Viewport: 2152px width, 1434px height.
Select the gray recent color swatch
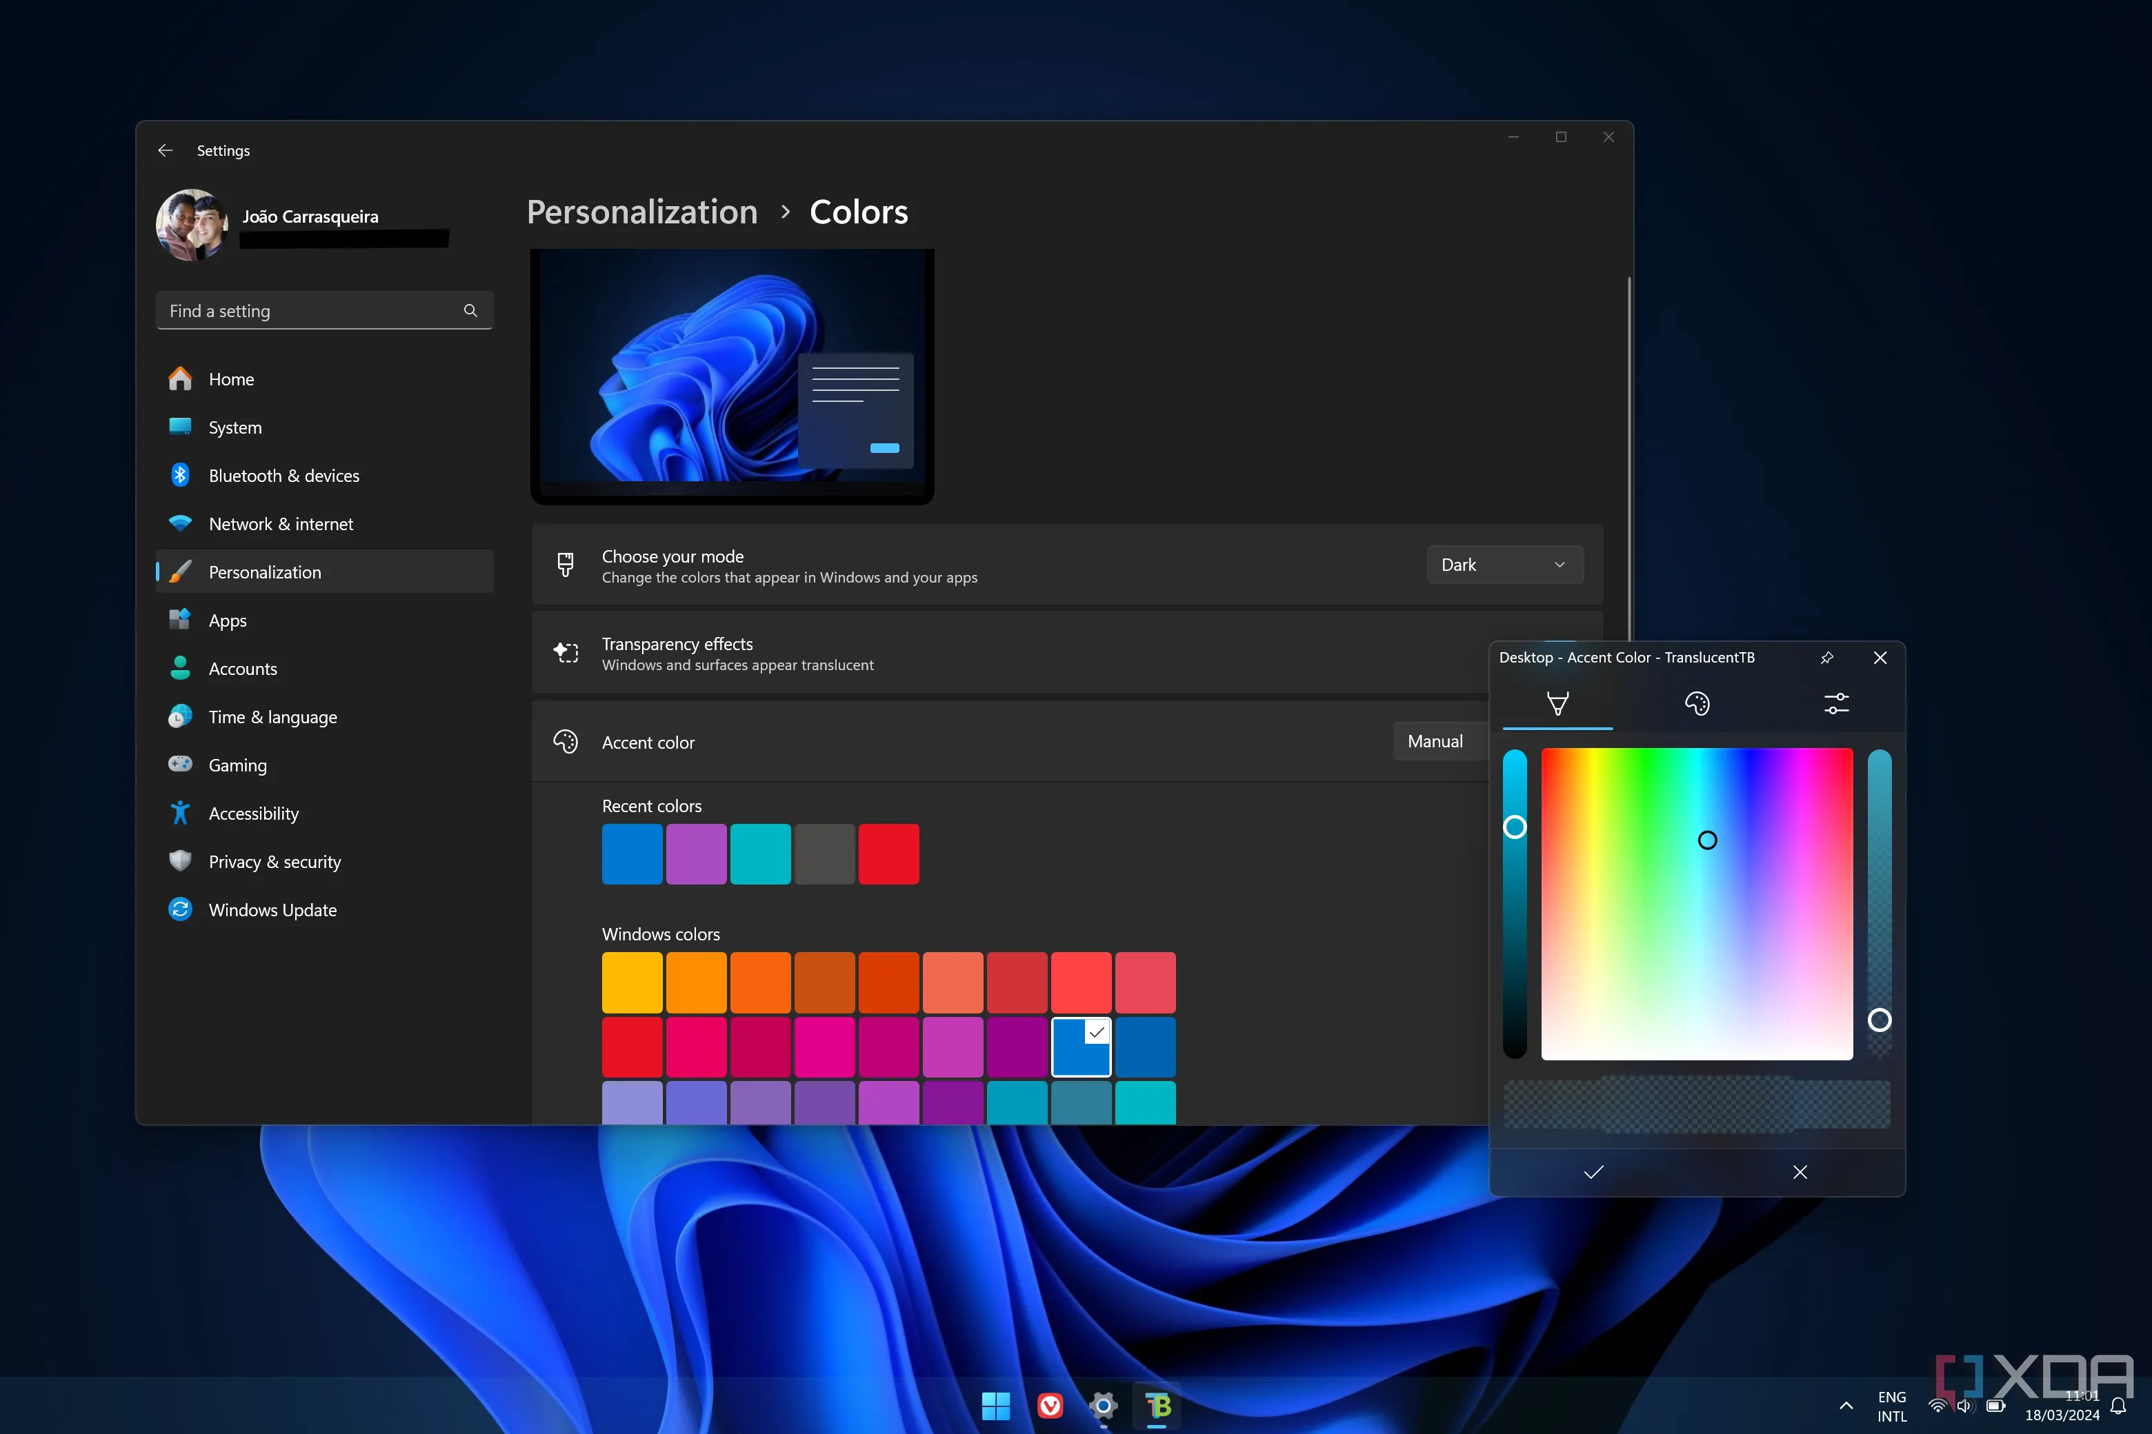pyautogui.click(x=824, y=854)
